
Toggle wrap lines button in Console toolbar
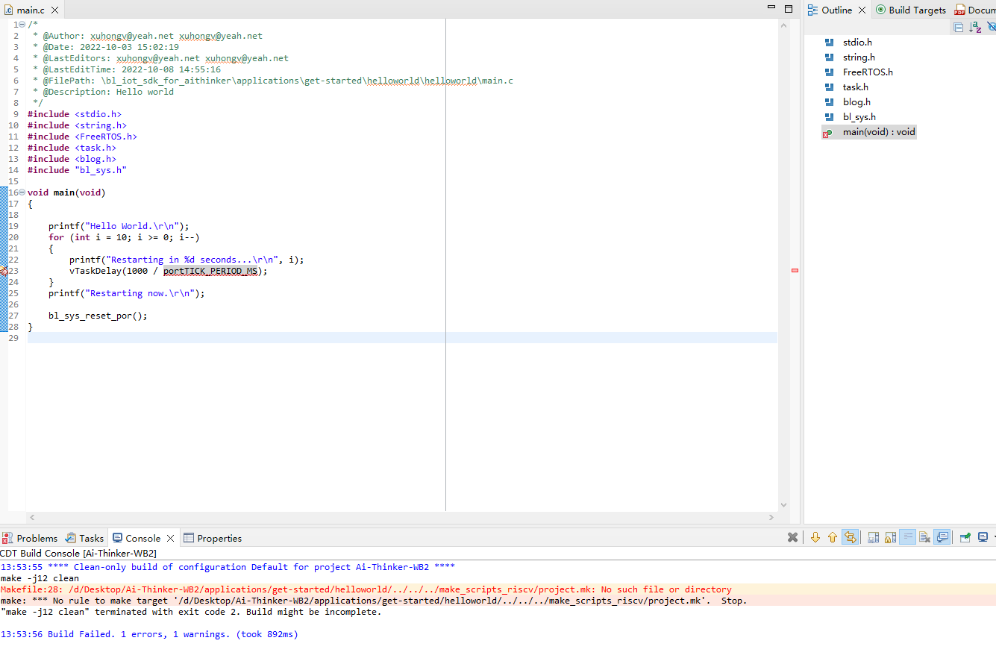pos(850,537)
